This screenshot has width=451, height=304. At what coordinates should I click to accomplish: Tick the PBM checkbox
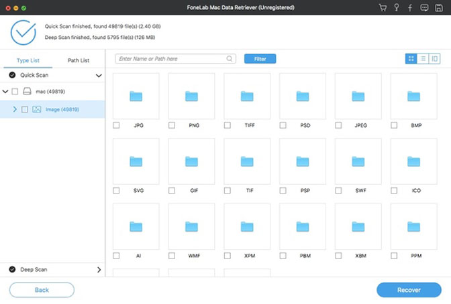tap(283, 256)
